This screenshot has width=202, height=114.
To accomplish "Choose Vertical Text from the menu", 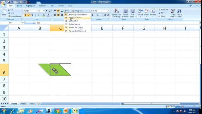I will point(77,21).
